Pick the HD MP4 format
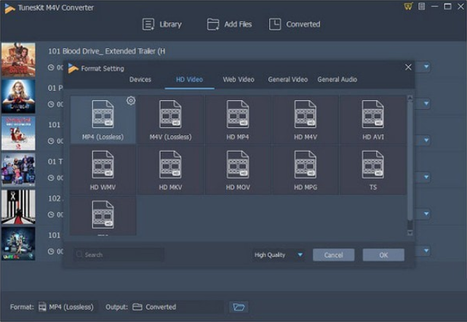This screenshot has height=322, width=467. (238, 120)
